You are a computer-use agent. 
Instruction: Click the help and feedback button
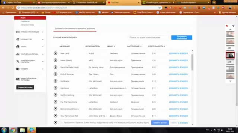pos(25,87)
